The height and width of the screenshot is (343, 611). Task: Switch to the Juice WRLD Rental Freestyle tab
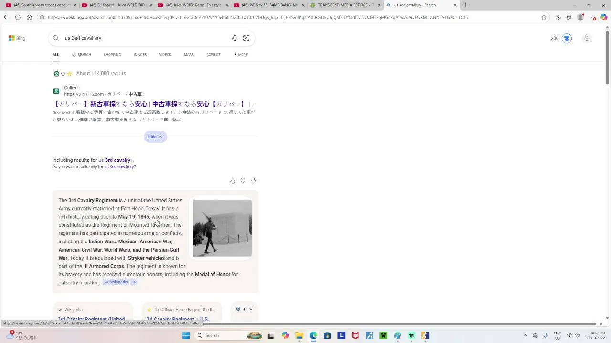(192, 5)
